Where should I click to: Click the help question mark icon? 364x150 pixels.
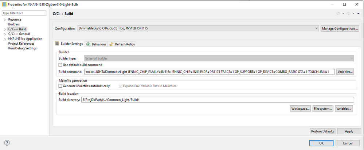click(7, 143)
